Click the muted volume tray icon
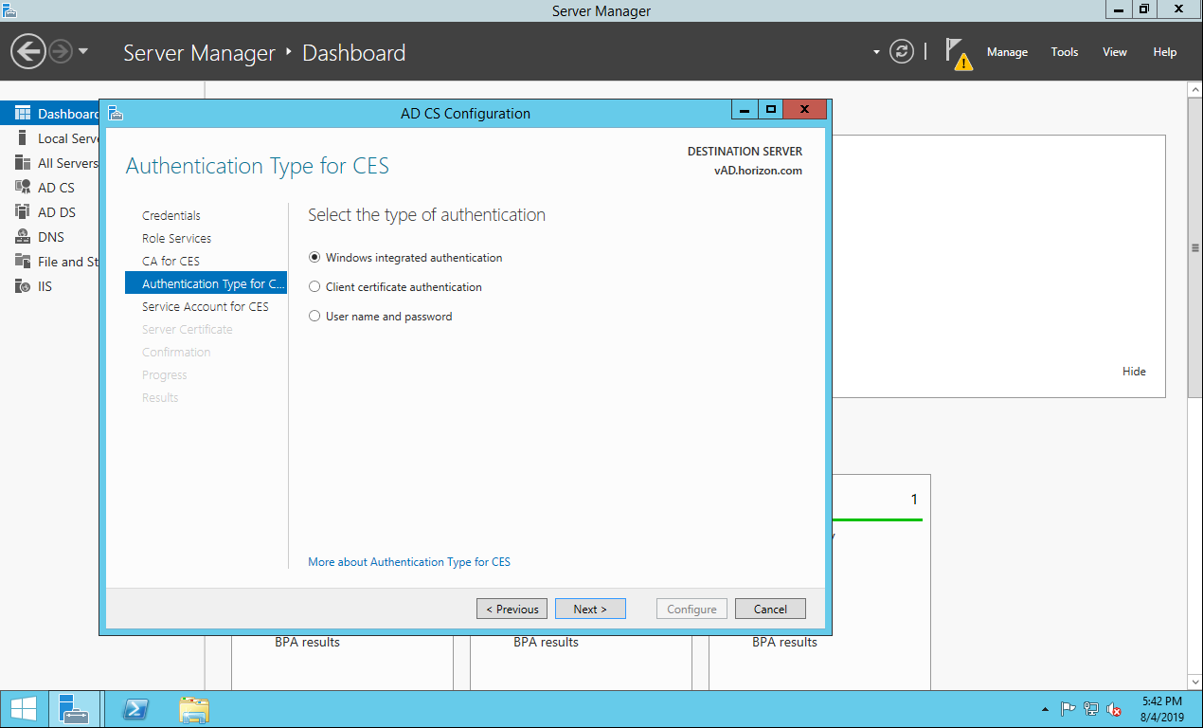This screenshot has height=728, width=1203. 1114,709
